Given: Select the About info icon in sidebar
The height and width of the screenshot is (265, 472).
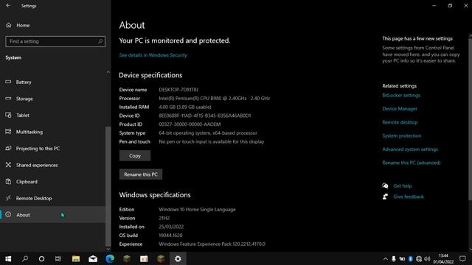Looking at the screenshot, I should (8, 214).
